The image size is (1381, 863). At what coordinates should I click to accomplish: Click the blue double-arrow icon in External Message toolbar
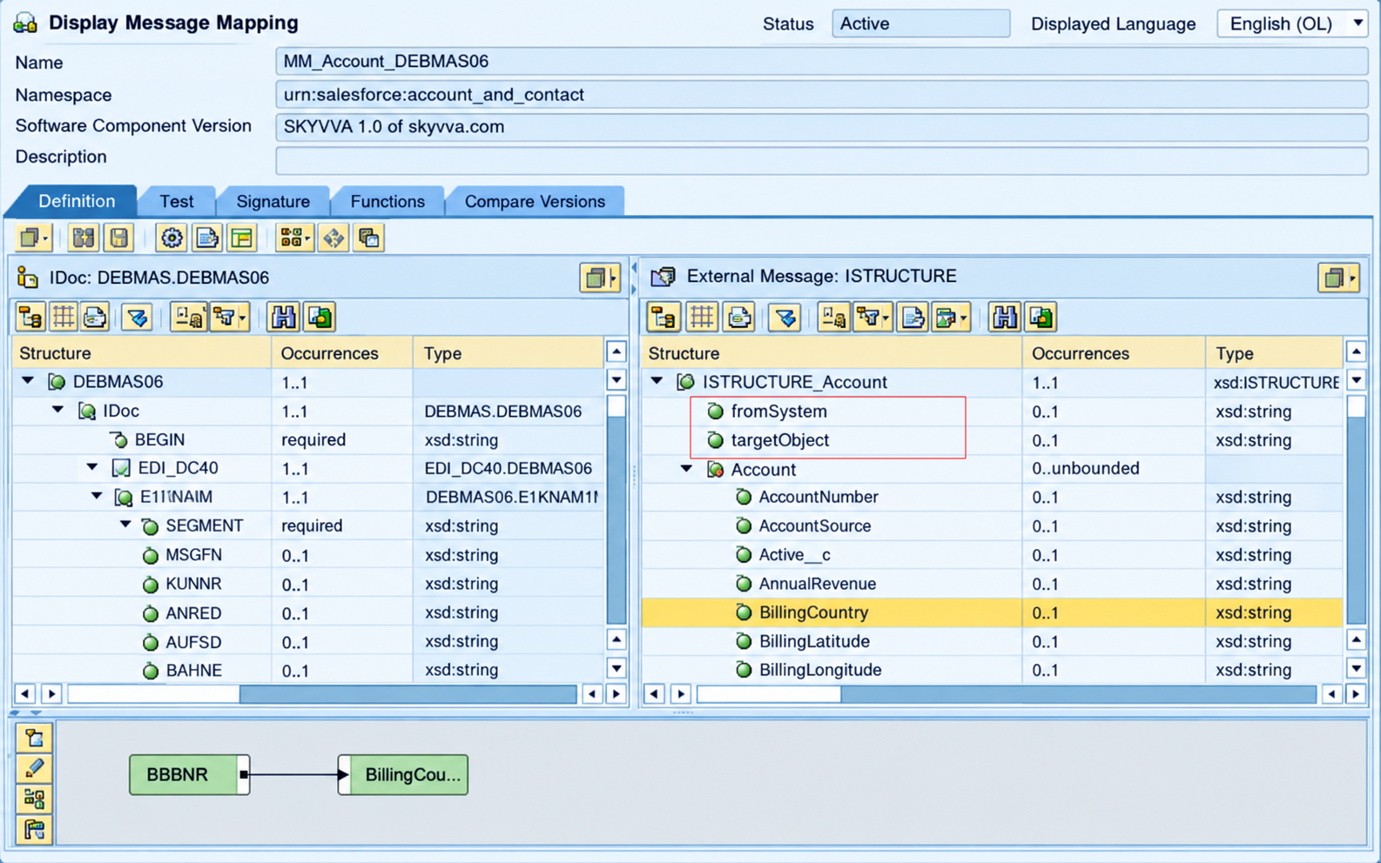(785, 318)
